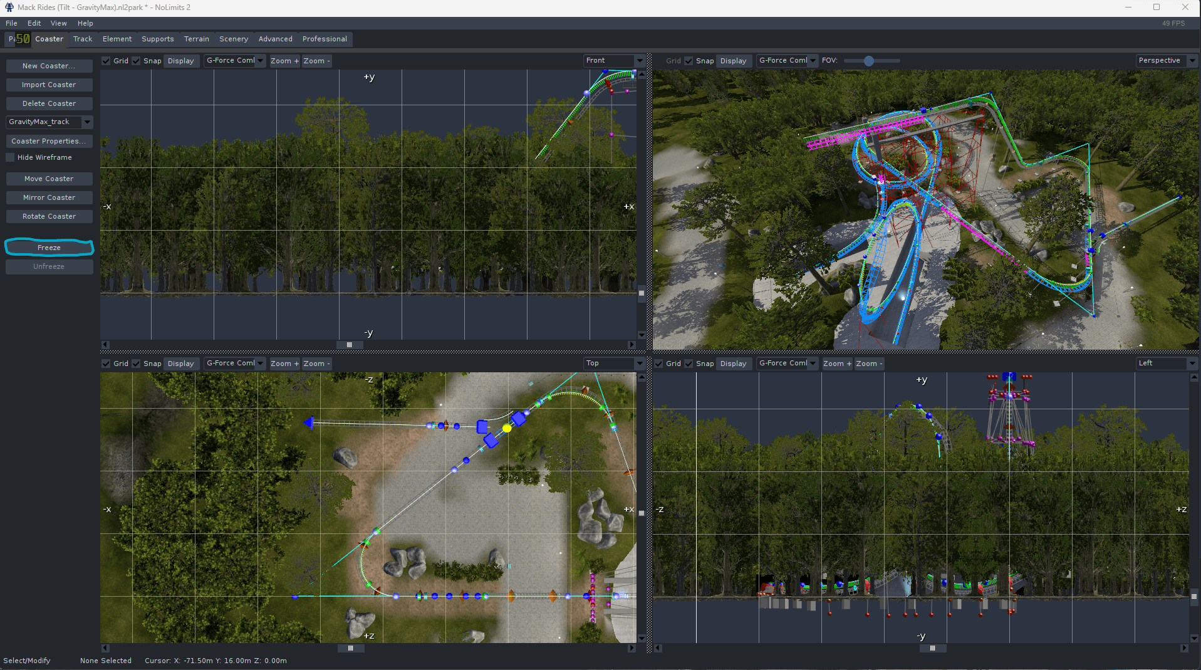Open the G-Force Comb dropdown in Top view
Viewport: 1201px width, 670px height.
tap(235, 364)
